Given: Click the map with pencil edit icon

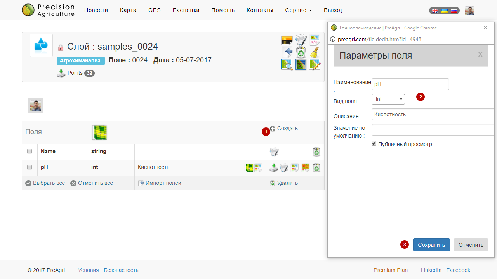Looking at the screenshot, I should (315, 64).
